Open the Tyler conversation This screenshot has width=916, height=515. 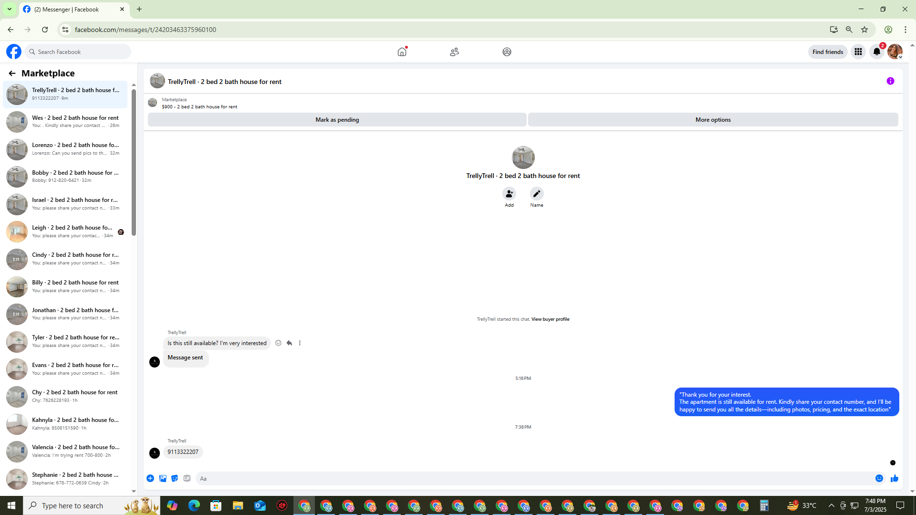[x=65, y=341]
